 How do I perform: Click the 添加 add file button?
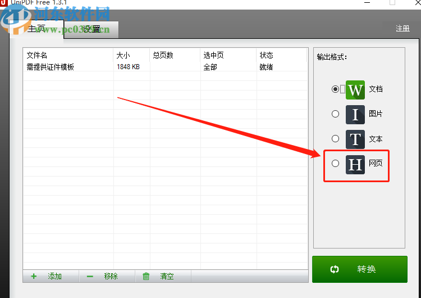pyautogui.click(x=51, y=276)
